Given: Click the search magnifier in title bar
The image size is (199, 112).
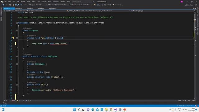Looking at the screenshot, I should 93,2.
